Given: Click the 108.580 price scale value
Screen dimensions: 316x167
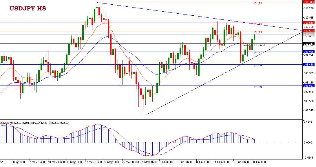Looking at the screenshot, I should [x=309, y=101].
